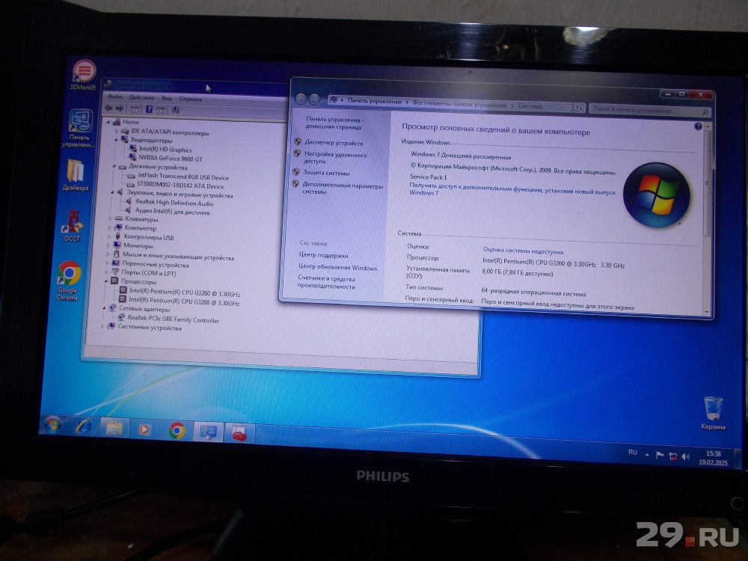Collapse the Сетевые адаптеры node
This screenshot has width=748, height=561.
(104, 308)
